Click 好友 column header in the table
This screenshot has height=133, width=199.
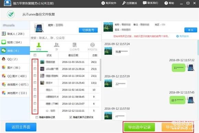point(49,55)
